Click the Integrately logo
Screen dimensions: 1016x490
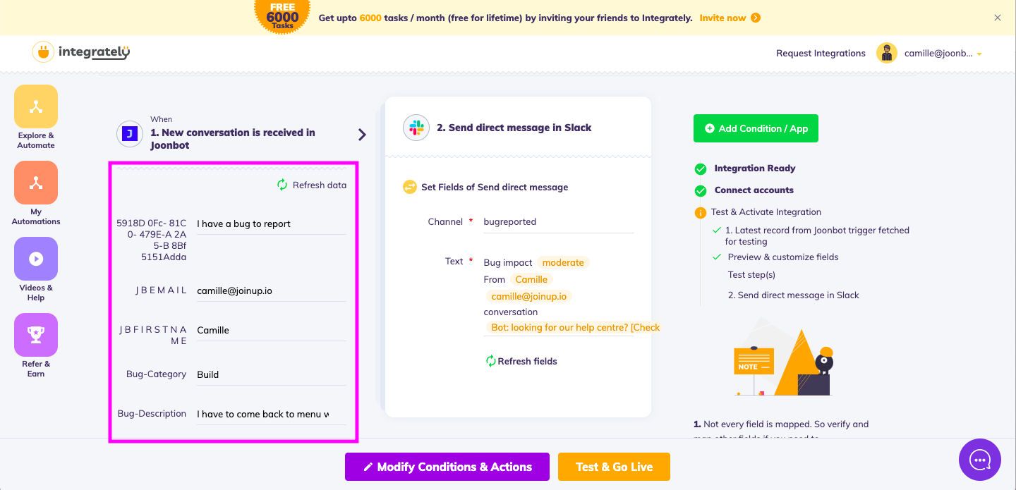[81, 52]
